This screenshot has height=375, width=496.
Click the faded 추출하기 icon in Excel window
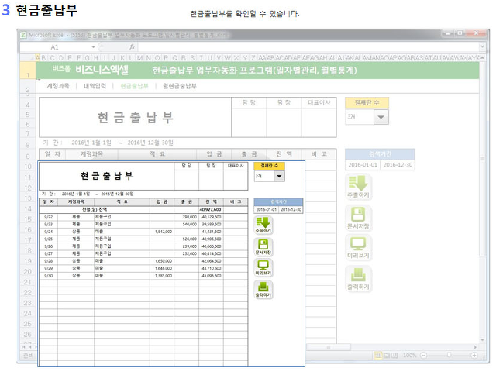tap(358, 187)
